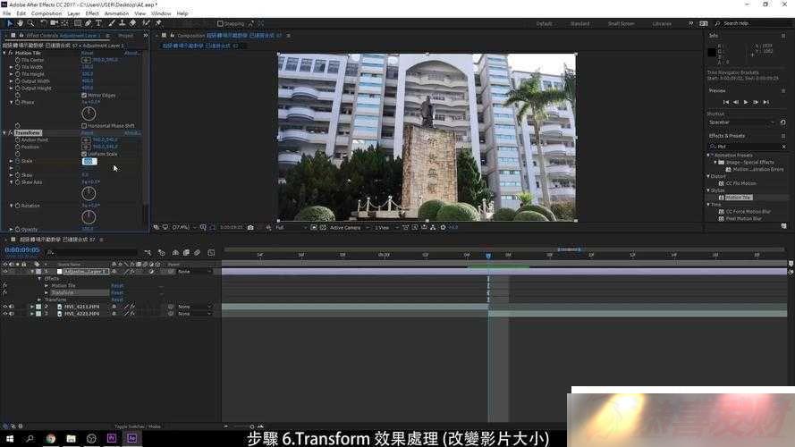
Task: Click Play in the Preview panel
Action: coord(745,102)
